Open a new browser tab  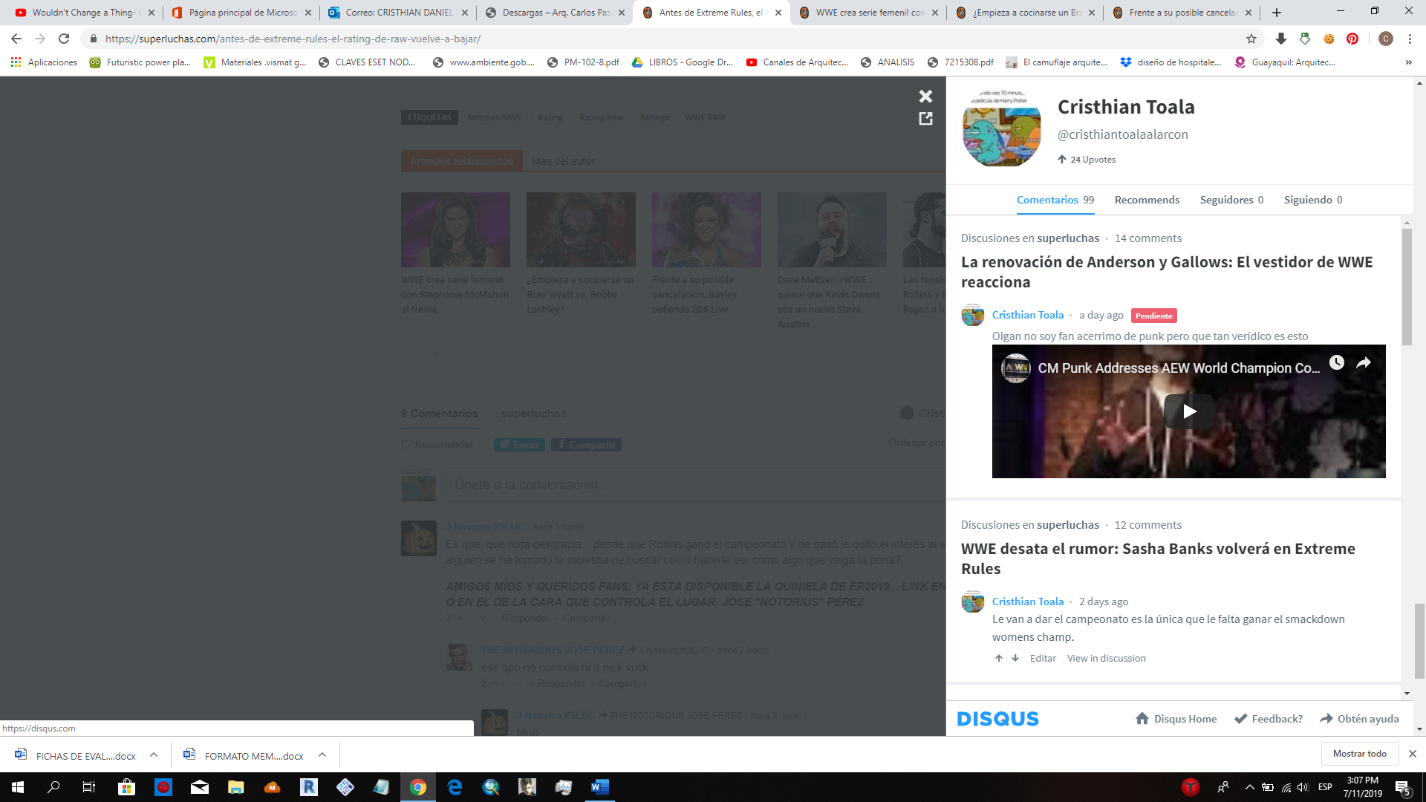pyautogui.click(x=1277, y=13)
